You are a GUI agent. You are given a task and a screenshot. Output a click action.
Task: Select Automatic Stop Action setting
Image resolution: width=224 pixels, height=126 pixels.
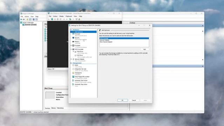[x=81, y=84]
